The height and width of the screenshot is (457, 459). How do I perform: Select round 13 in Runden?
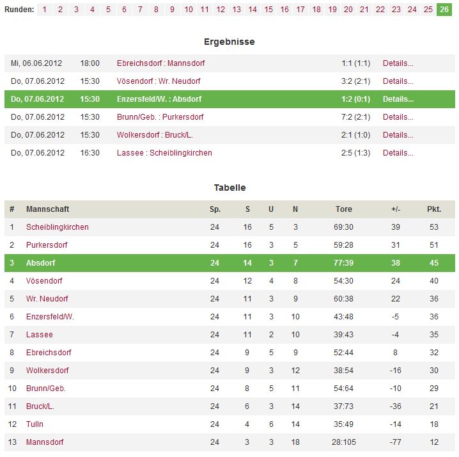click(x=237, y=10)
